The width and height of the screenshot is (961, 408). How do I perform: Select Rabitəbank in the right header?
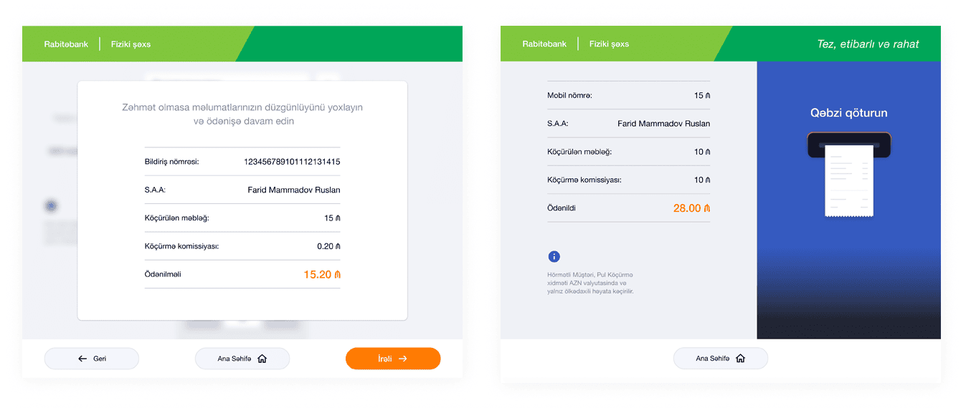click(544, 44)
